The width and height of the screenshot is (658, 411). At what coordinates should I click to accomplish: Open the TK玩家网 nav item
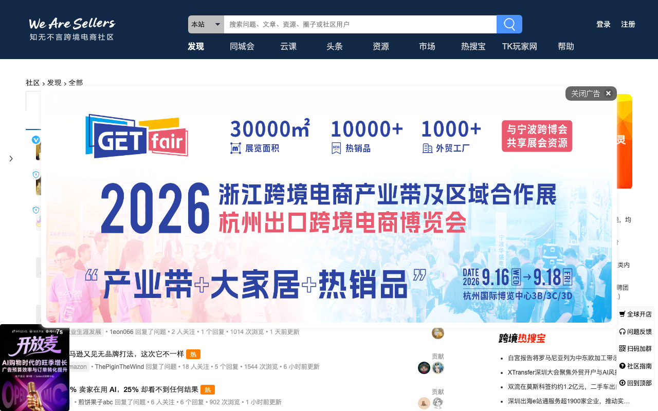(520, 46)
